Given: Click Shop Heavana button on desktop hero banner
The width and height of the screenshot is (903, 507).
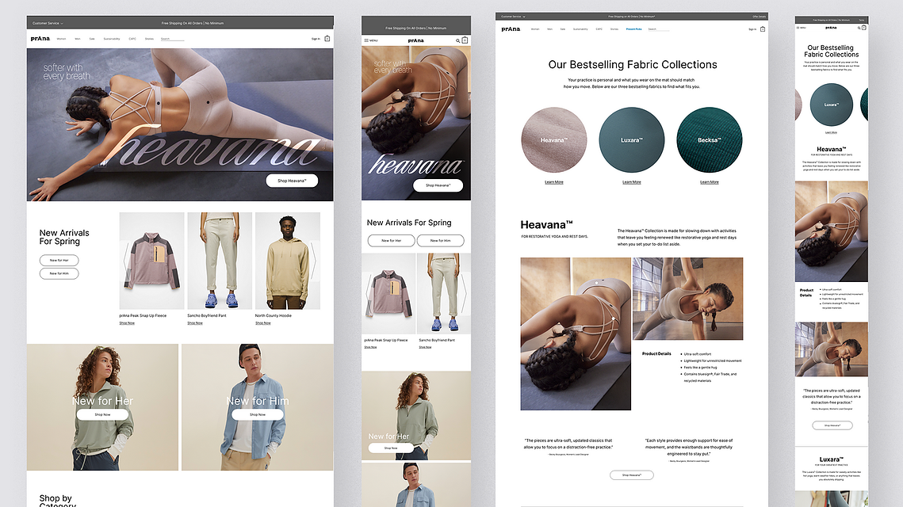Looking at the screenshot, I should [x=292, y=181].
